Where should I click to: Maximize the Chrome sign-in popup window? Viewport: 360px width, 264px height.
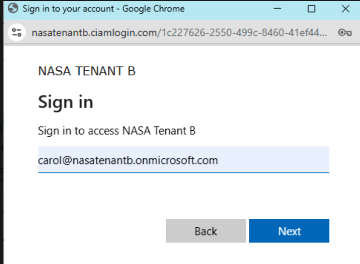click(311, 9)
